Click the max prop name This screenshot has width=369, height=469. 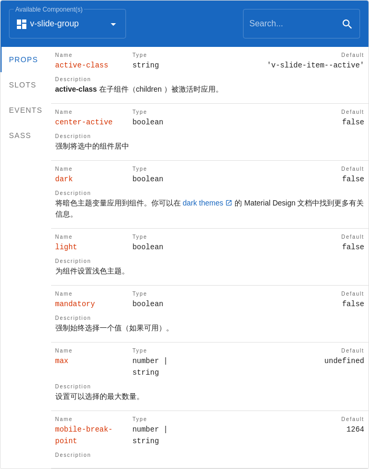61,360
